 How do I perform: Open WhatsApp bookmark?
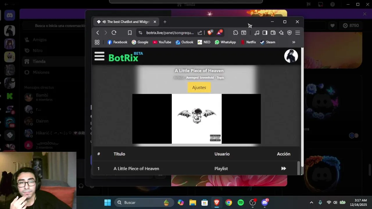coord(225,42)
